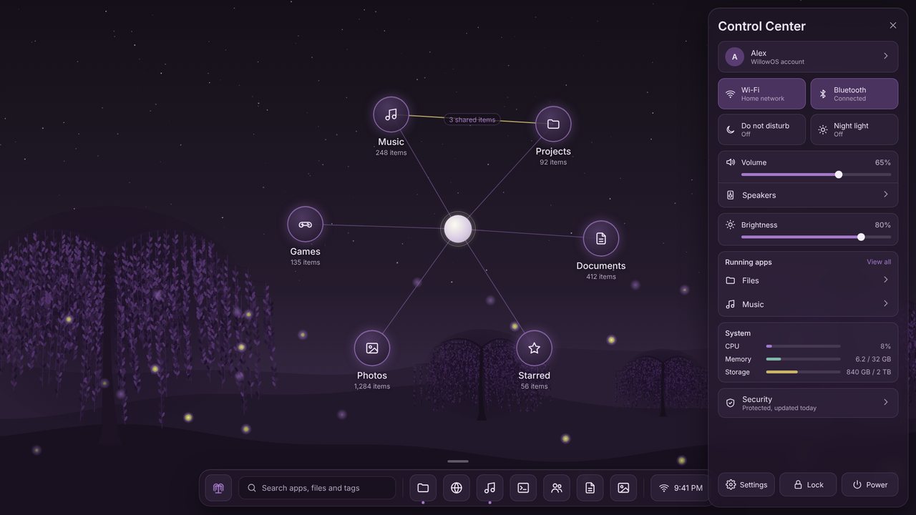Screen dimensions: 916x515
Task: Open the Documents node
Action: 601,238
